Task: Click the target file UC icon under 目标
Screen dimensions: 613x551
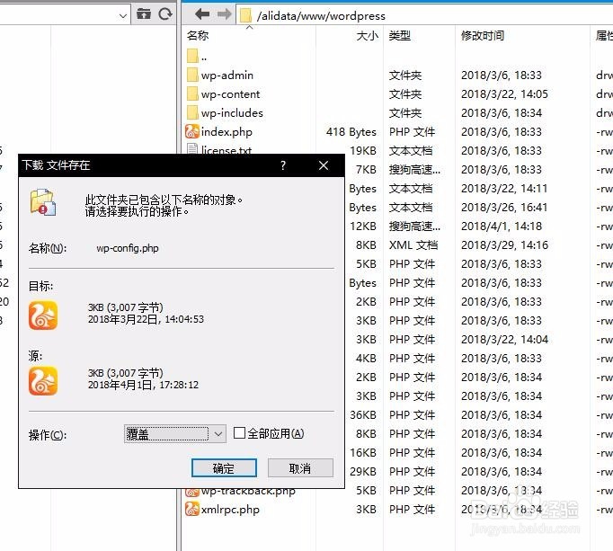Action: tap(43, 315)
